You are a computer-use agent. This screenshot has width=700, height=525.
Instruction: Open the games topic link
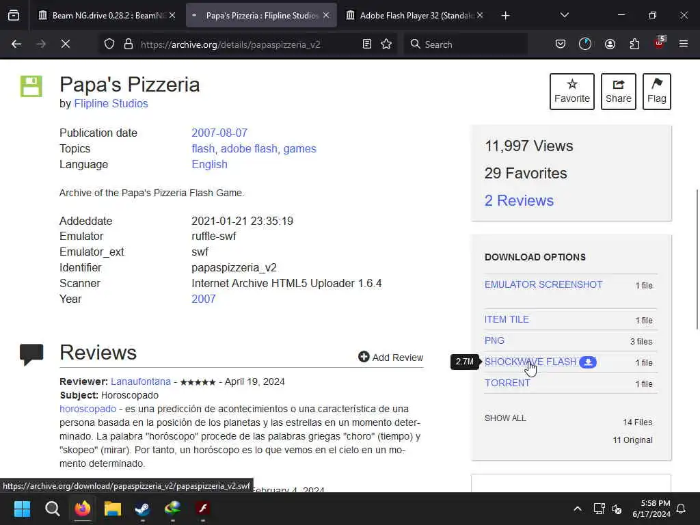click(x=299, y=148)
